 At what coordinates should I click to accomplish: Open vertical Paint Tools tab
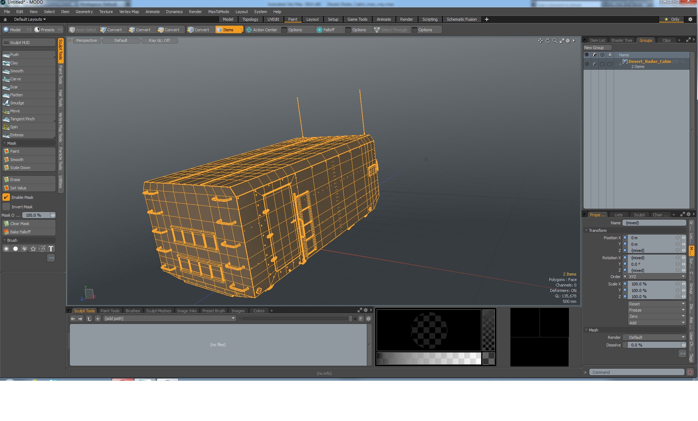pyautogui.click(x=61, y=75)
